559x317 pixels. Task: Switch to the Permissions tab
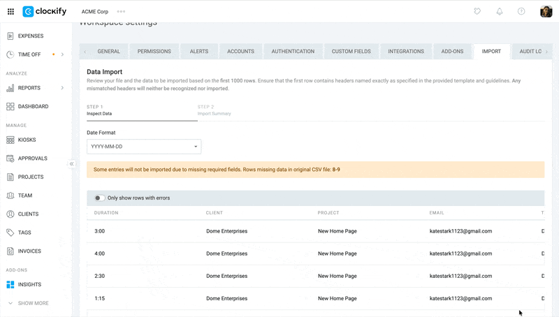tap(154, 52)
